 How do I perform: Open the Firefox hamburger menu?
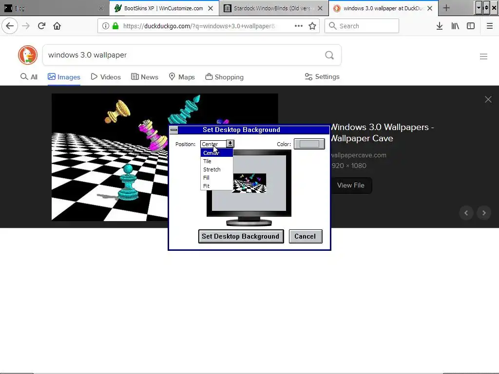pyautogui.click(x=490, y=26)
